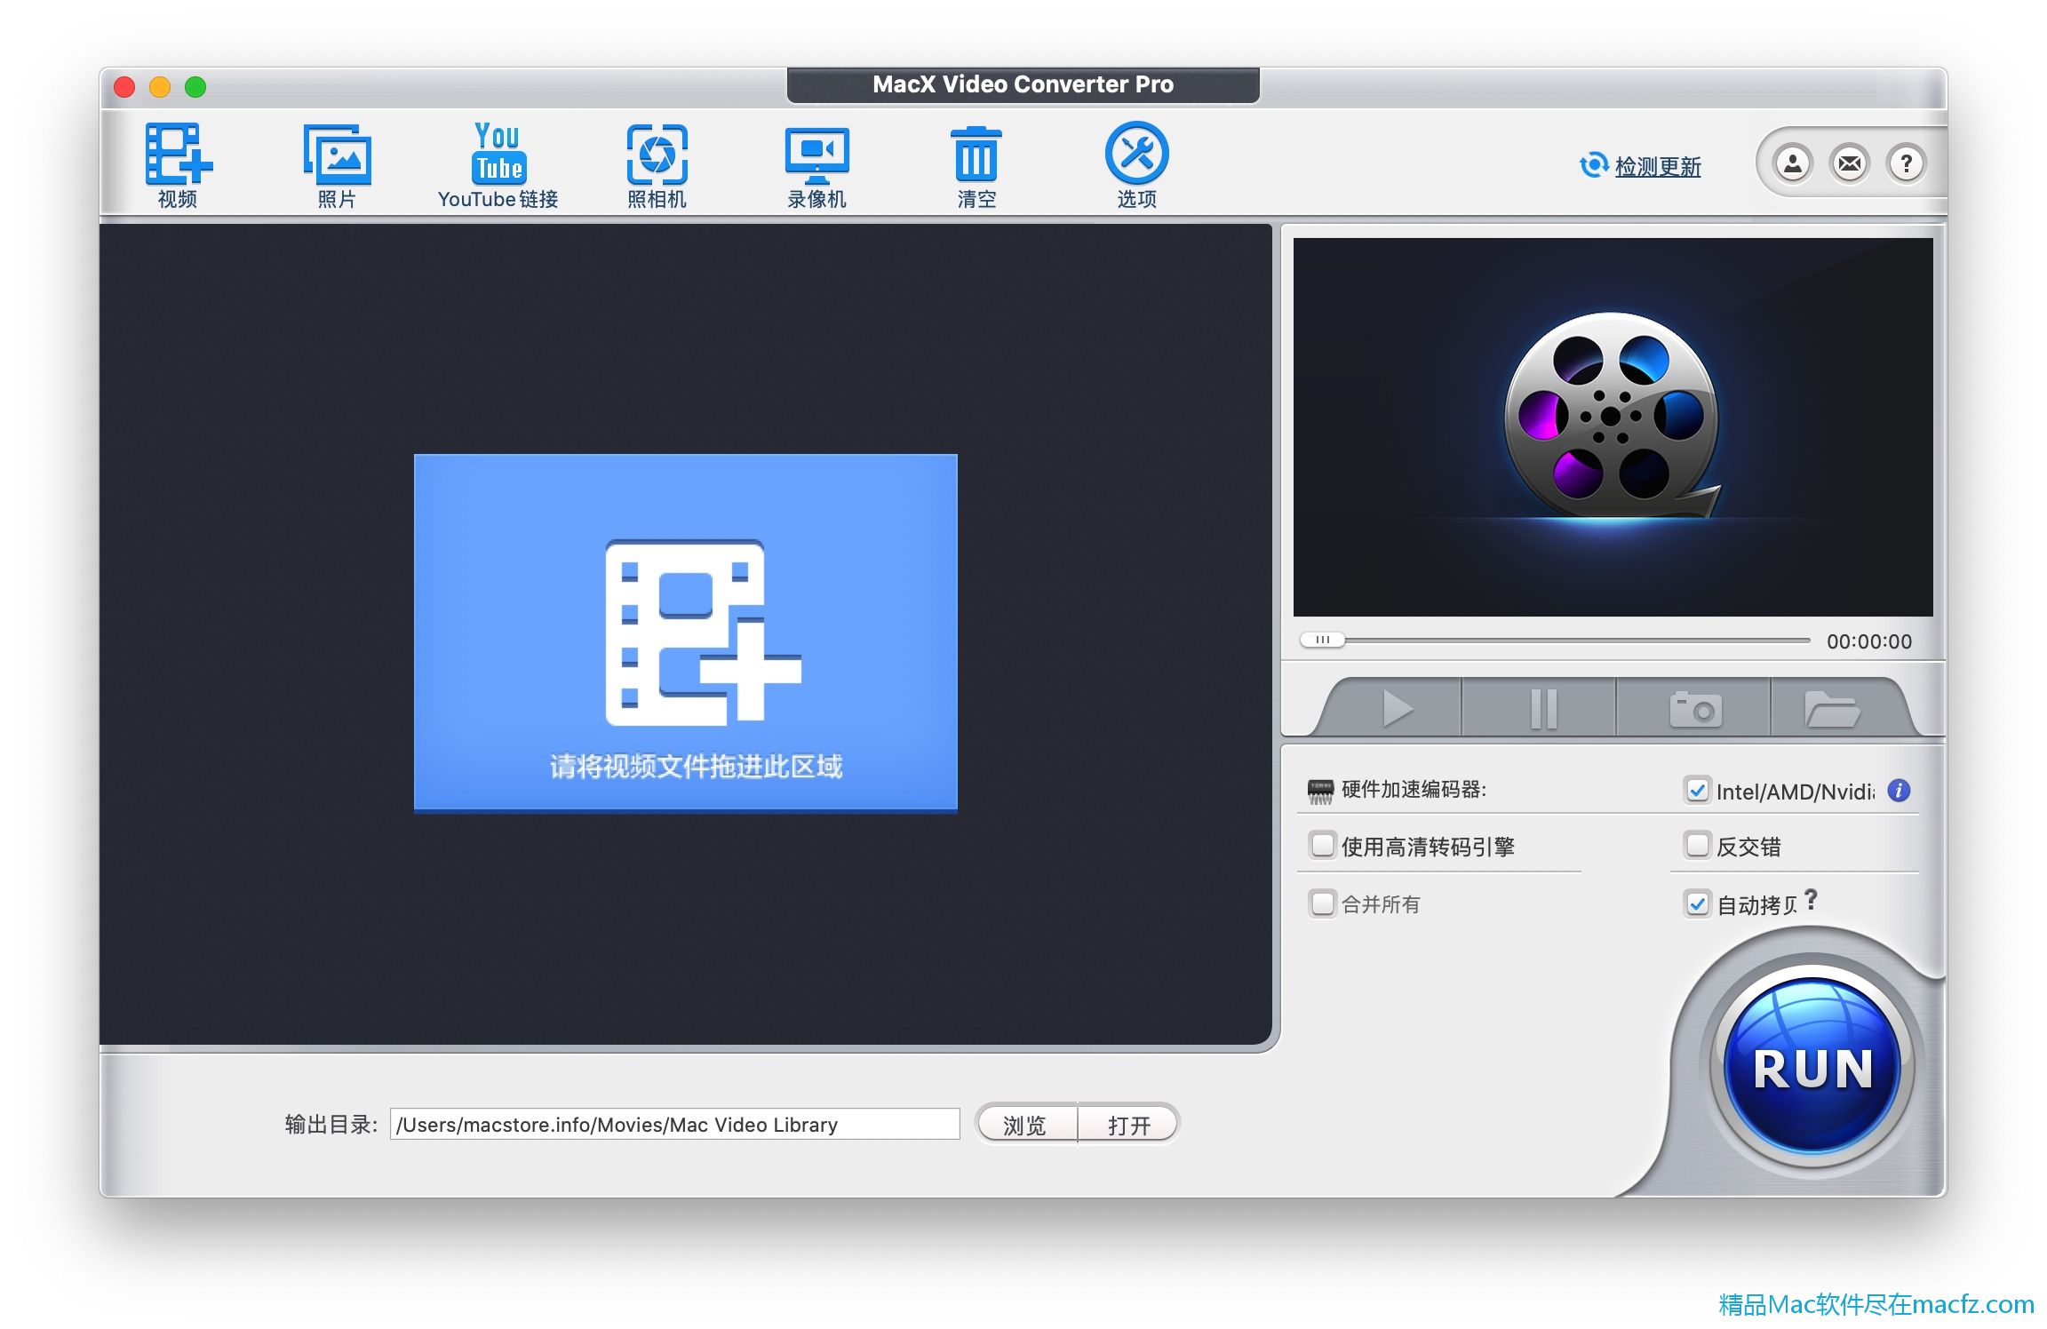Click the question mark beside 自动拷贝
This screenshot has height=1329, width=2047.
pyautogui.click(x=1811, y=901)
